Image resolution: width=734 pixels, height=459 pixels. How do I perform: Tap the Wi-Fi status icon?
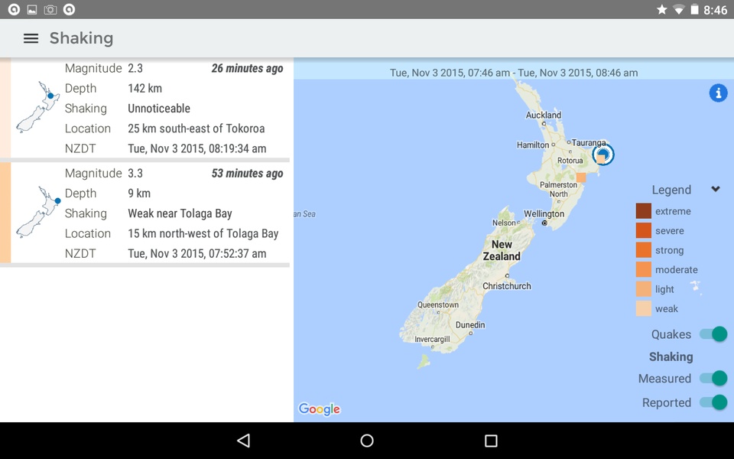tap(678, 9)
